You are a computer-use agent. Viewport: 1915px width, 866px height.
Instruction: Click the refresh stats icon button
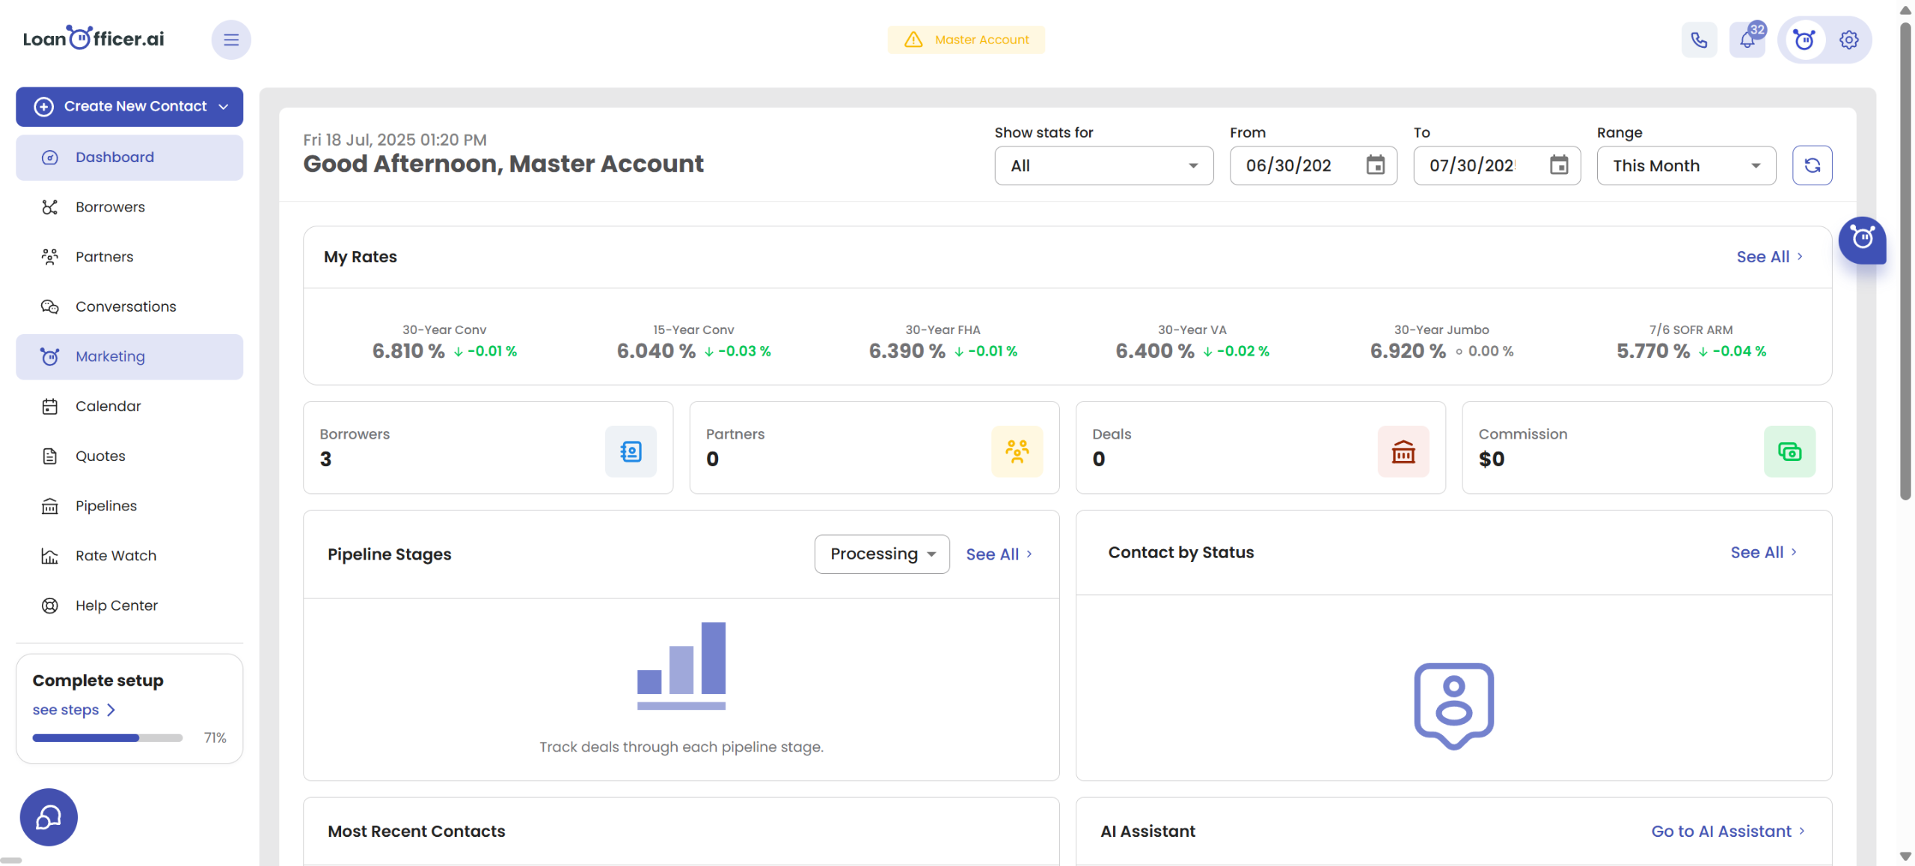(1812, 165)
